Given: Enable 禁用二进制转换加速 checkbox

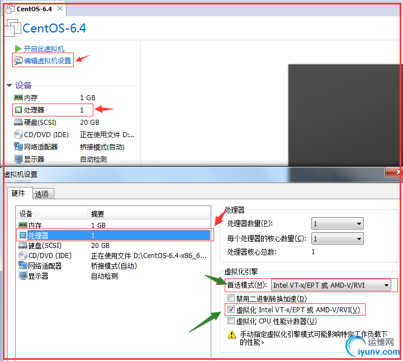Looking at the screenshot, I should tap(231, 298).
